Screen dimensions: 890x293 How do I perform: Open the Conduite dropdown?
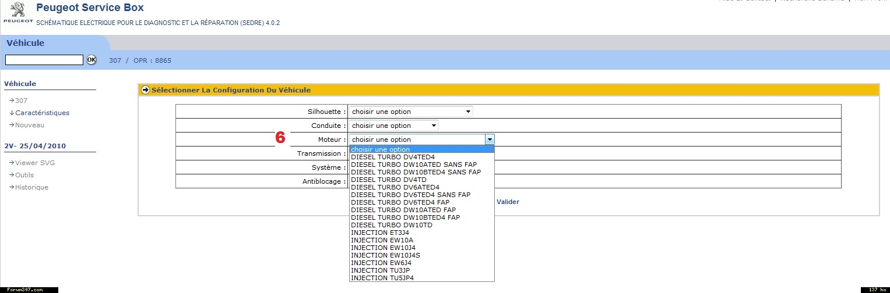393,126
